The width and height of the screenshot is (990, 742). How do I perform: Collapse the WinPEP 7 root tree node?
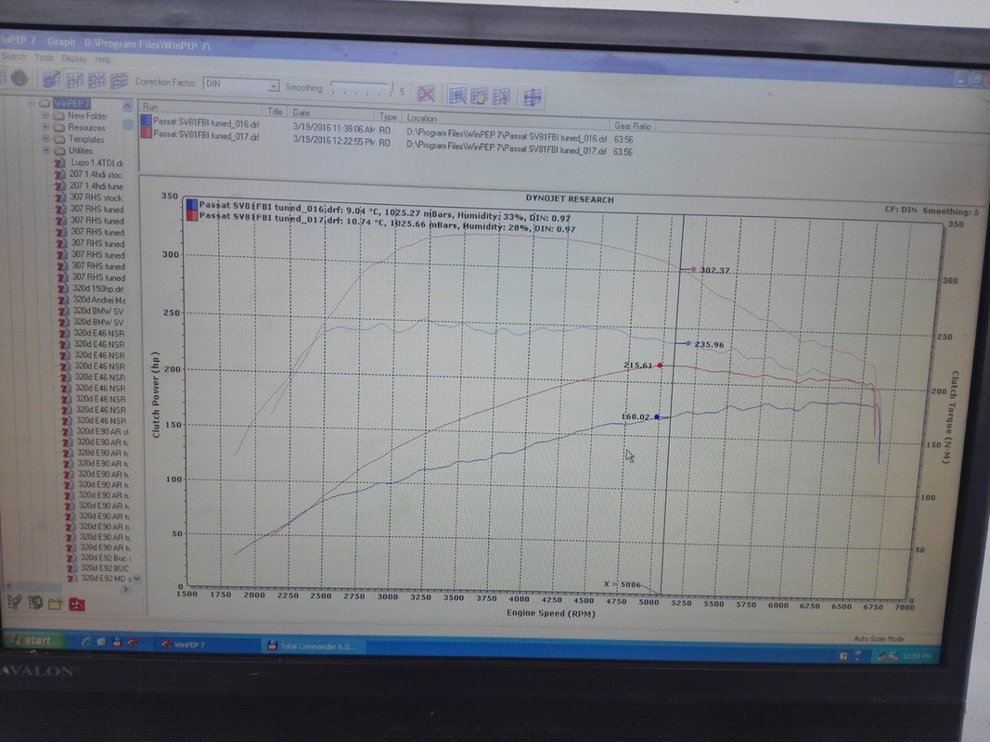32,103
